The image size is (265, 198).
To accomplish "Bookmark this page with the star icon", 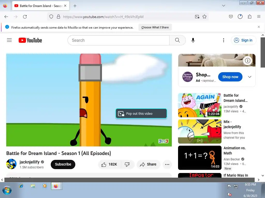I will pyautogui.click(x=204, y=16).
